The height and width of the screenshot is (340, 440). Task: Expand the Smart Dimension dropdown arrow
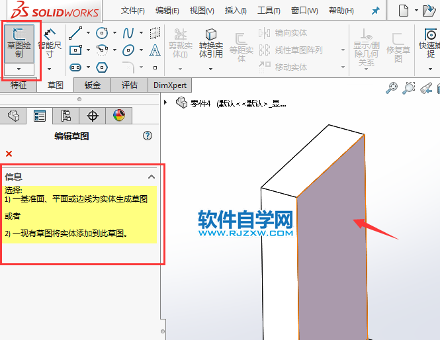pyautogui.click(x=50, y=69)
